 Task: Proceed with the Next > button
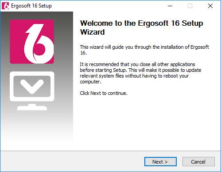[x=160, y=162]
